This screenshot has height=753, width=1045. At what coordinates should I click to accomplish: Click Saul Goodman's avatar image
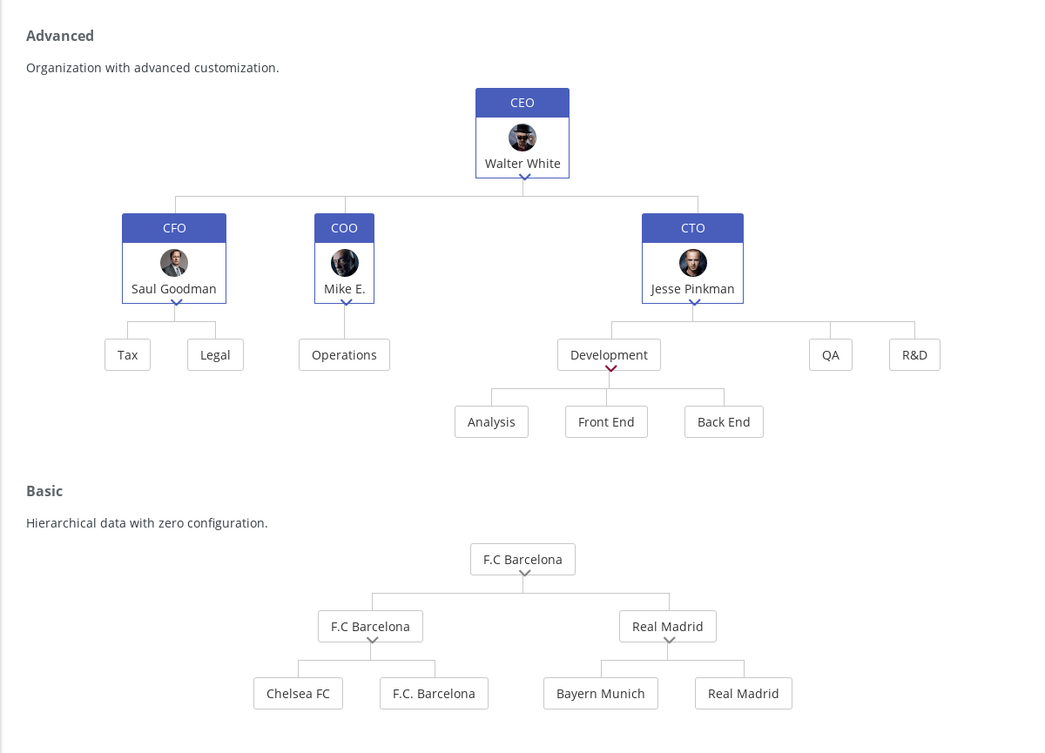tap(174, 262)
